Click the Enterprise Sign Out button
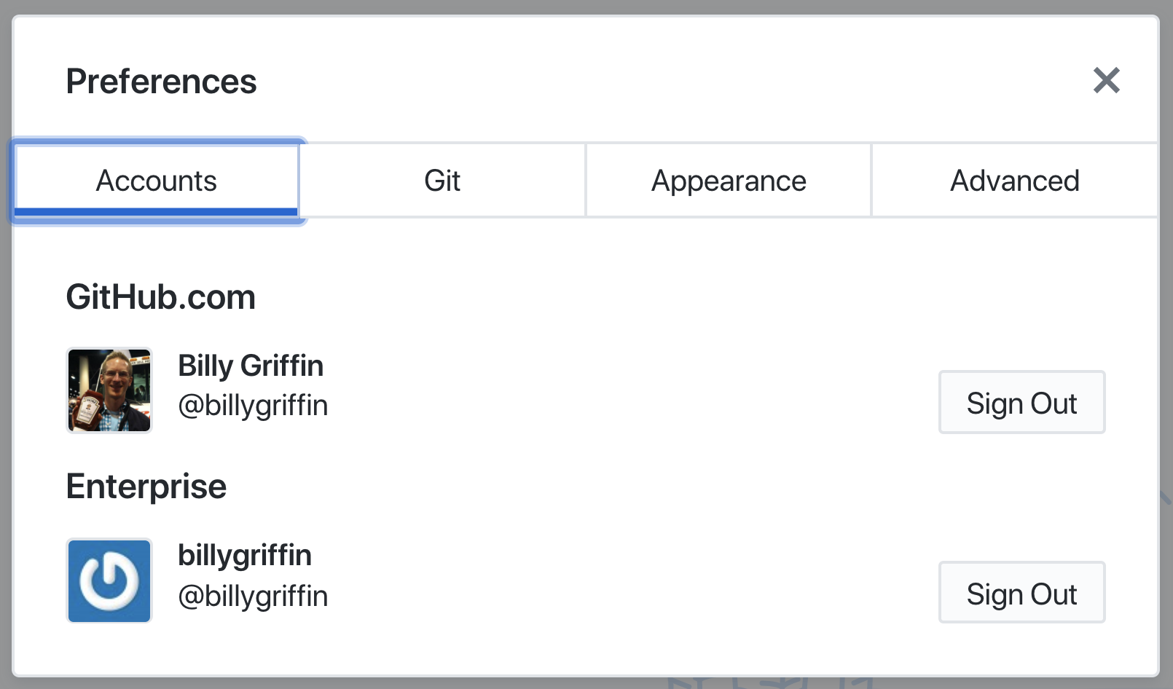Screen dimensions: 1173x689 point(1021,592)
